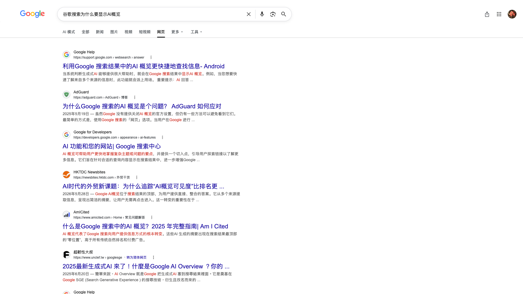This screenshot has height=294, width=523.
Task: Open more options for the AmICited result
Action: (152, 218)
